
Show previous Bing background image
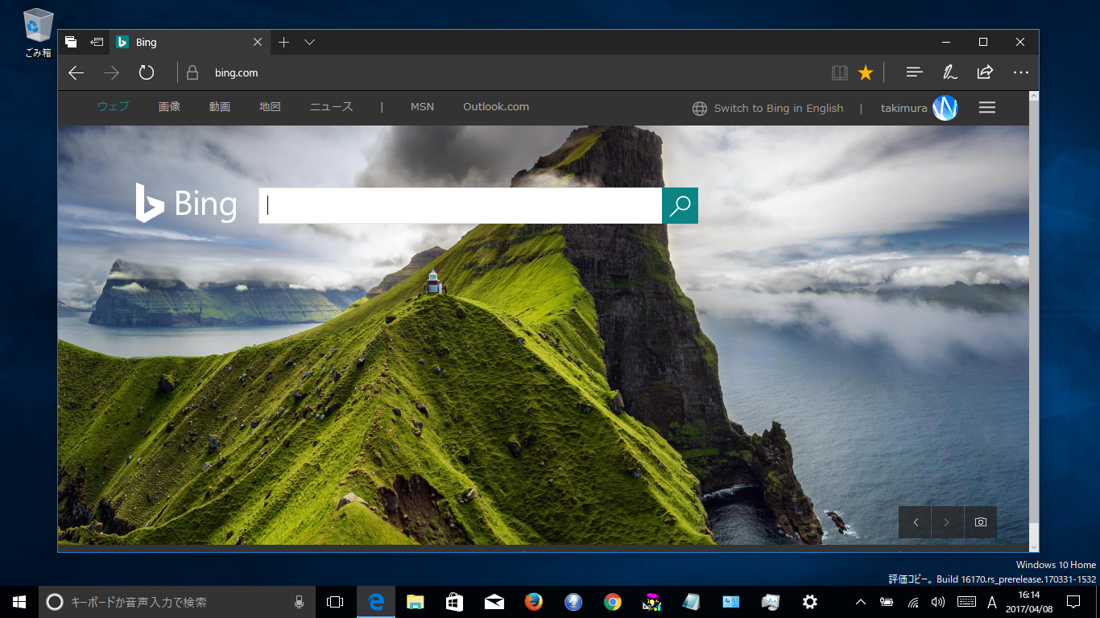[916, 522]
